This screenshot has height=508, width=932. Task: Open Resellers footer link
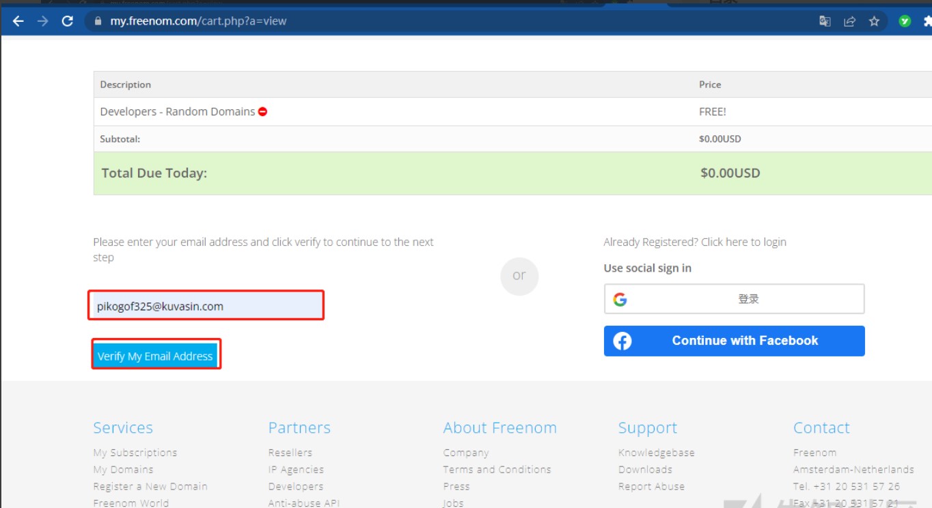(290, 453)
